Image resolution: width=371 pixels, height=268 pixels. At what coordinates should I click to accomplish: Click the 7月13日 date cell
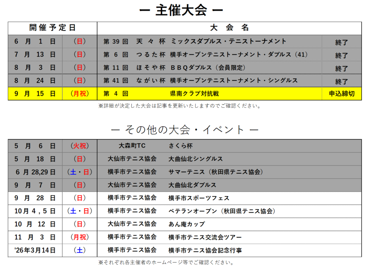click(35, 55)
